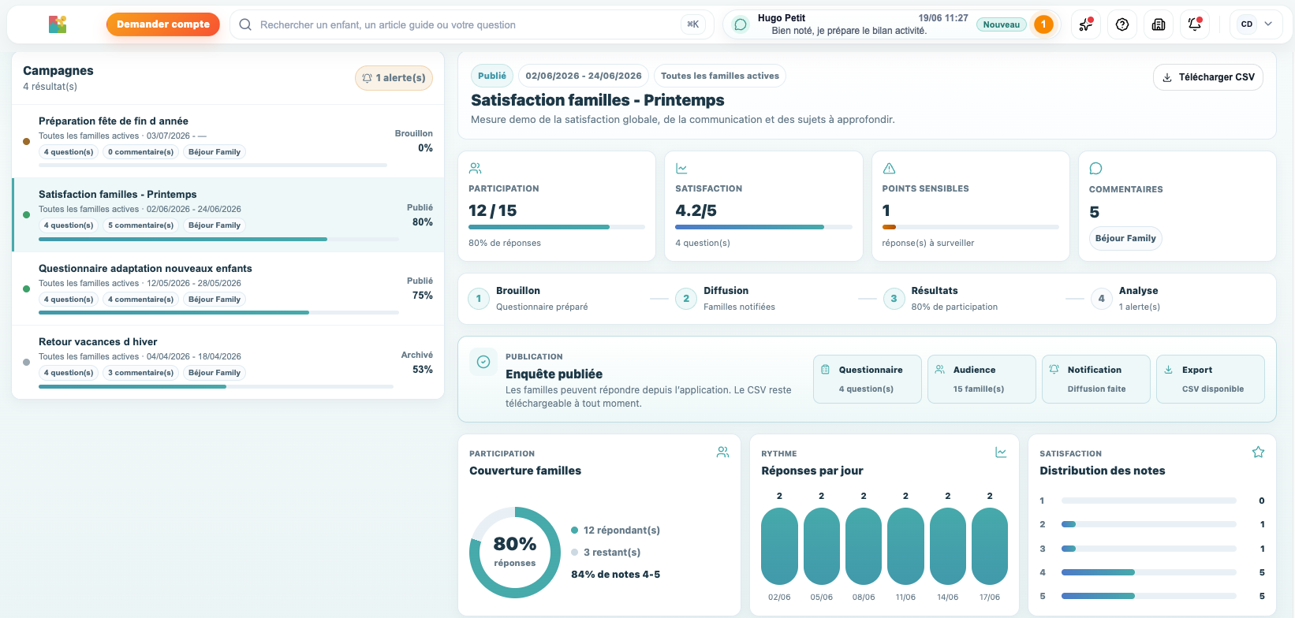Focus the search field for children or articles
The width and height of the screenshot is (1295, 618).
point(472,24)
